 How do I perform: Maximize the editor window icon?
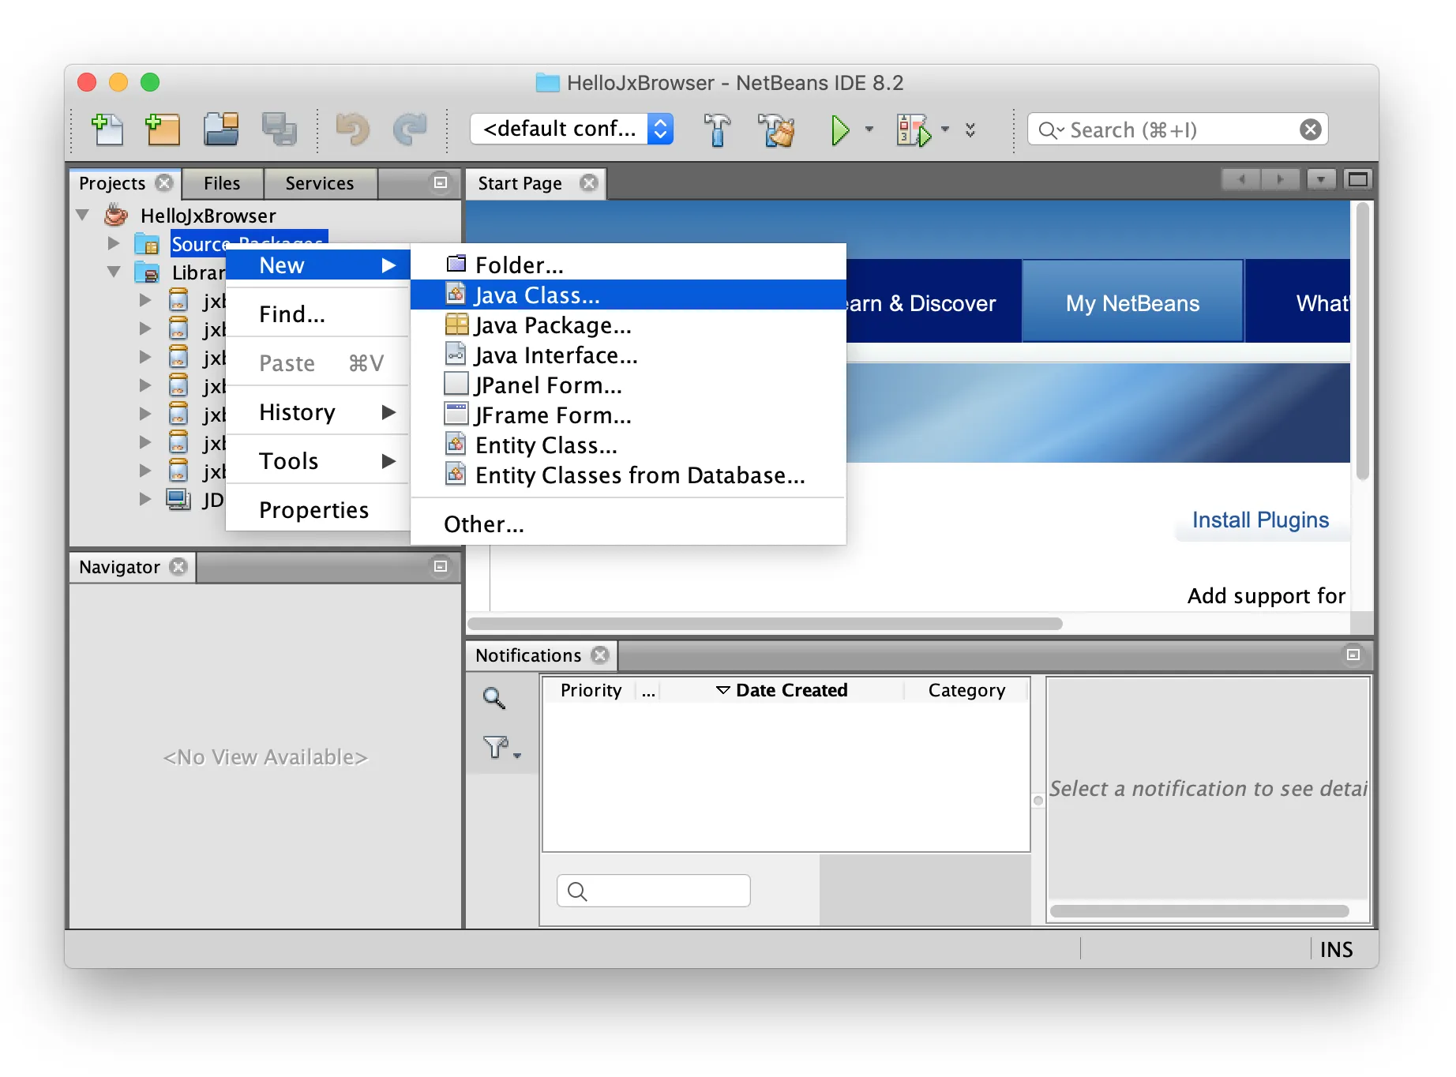coord(1358,180)
